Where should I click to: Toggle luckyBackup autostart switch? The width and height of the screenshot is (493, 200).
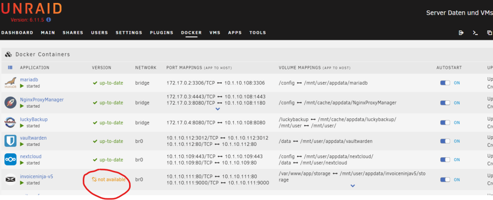pyautogui.click(x=445, y=122)
